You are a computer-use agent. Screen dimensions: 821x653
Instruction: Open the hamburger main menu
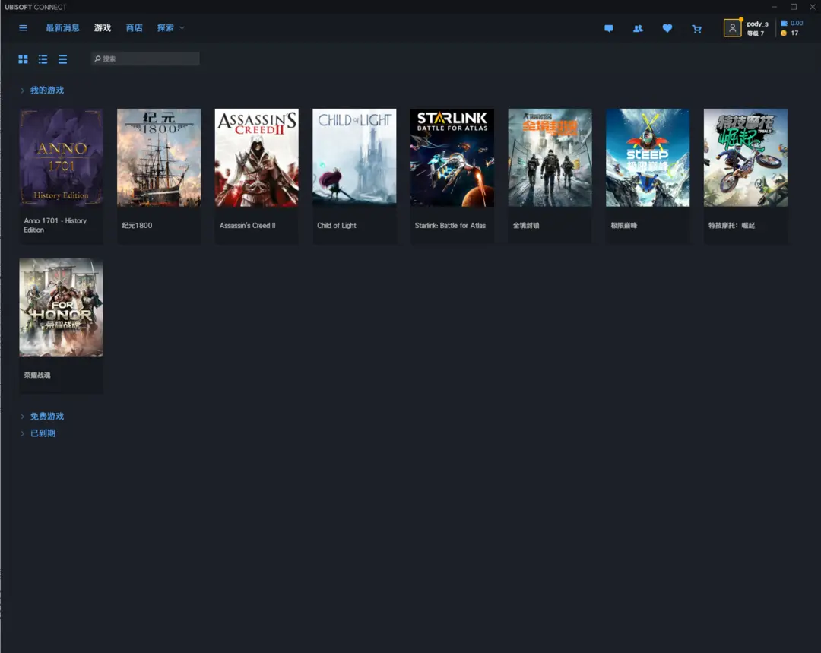[23, 28]
